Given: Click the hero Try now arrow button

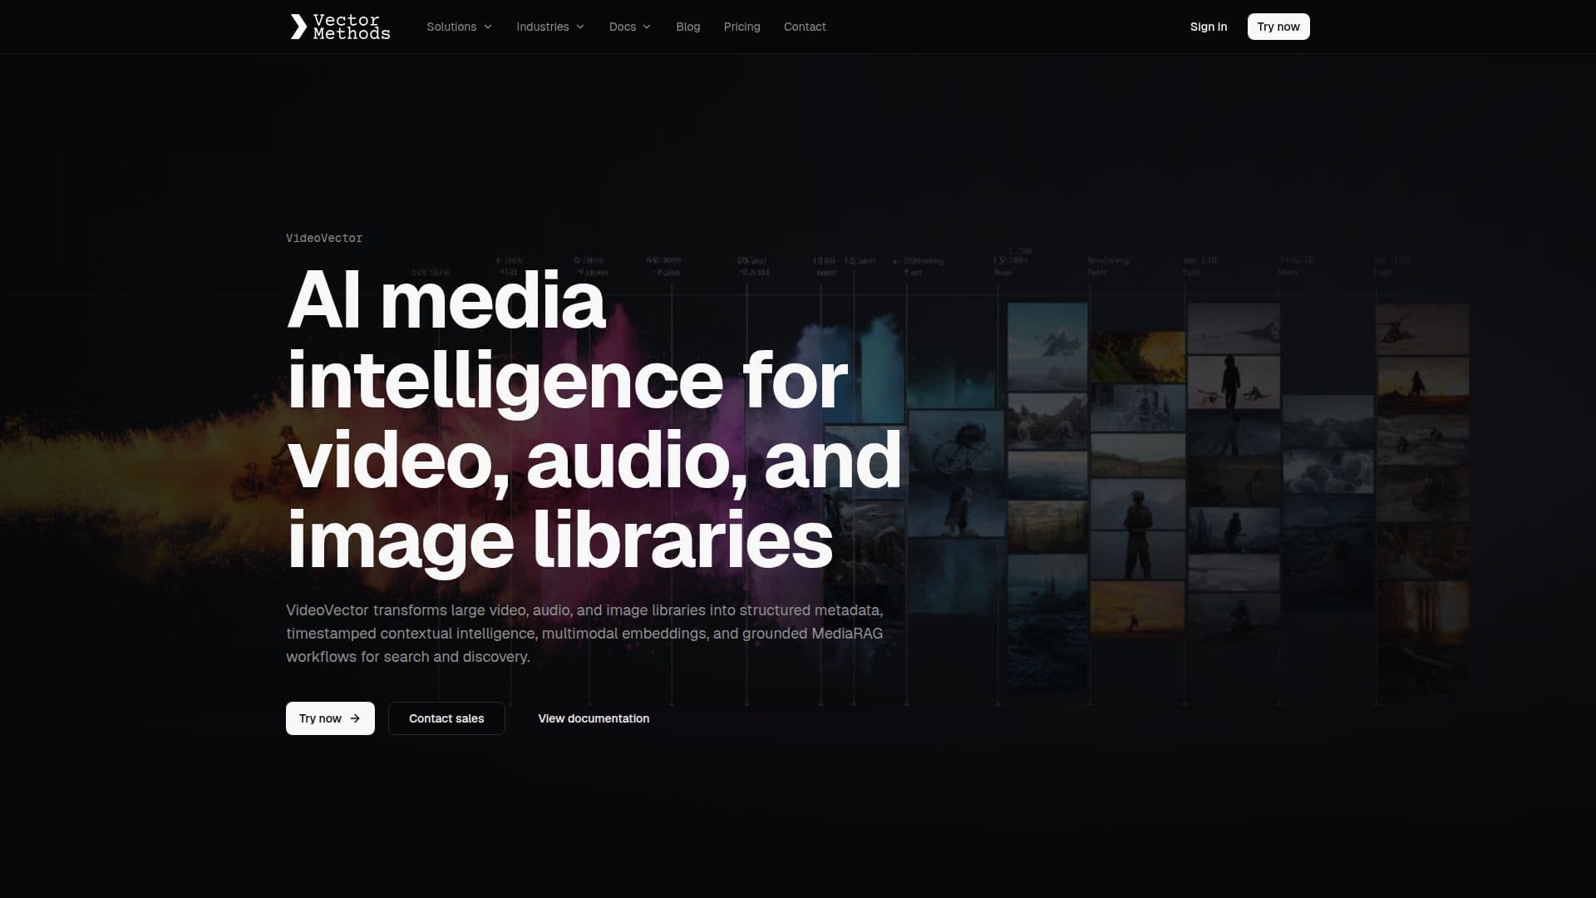Looking at the screenshot, I should click(330, 718).
